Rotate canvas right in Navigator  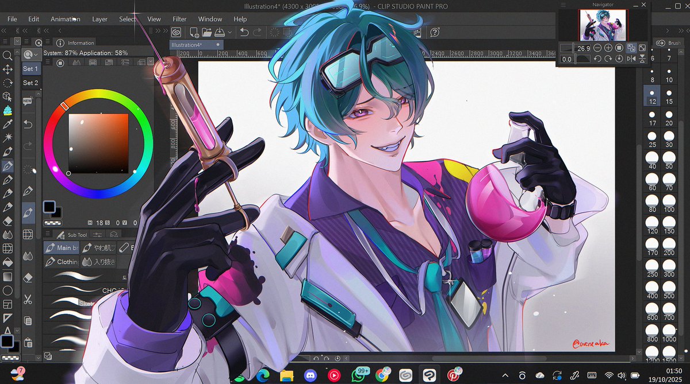click(608, 59)
